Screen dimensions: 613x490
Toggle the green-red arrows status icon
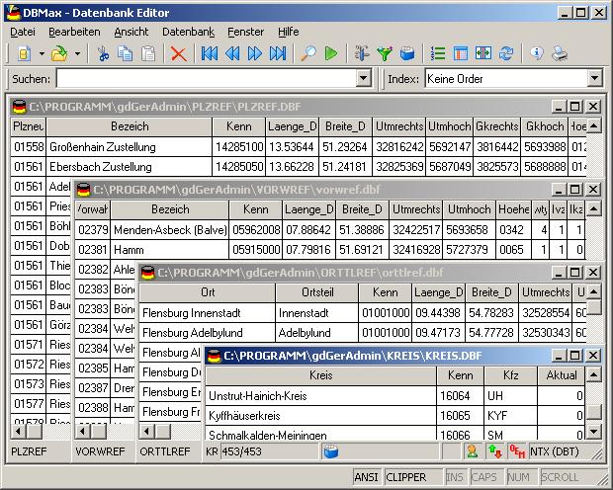click(x=494, y=451)
